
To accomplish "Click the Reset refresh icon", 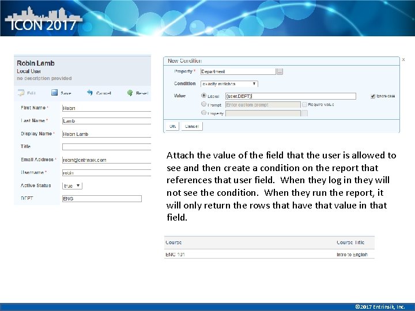I will click(x=130, y=93).
